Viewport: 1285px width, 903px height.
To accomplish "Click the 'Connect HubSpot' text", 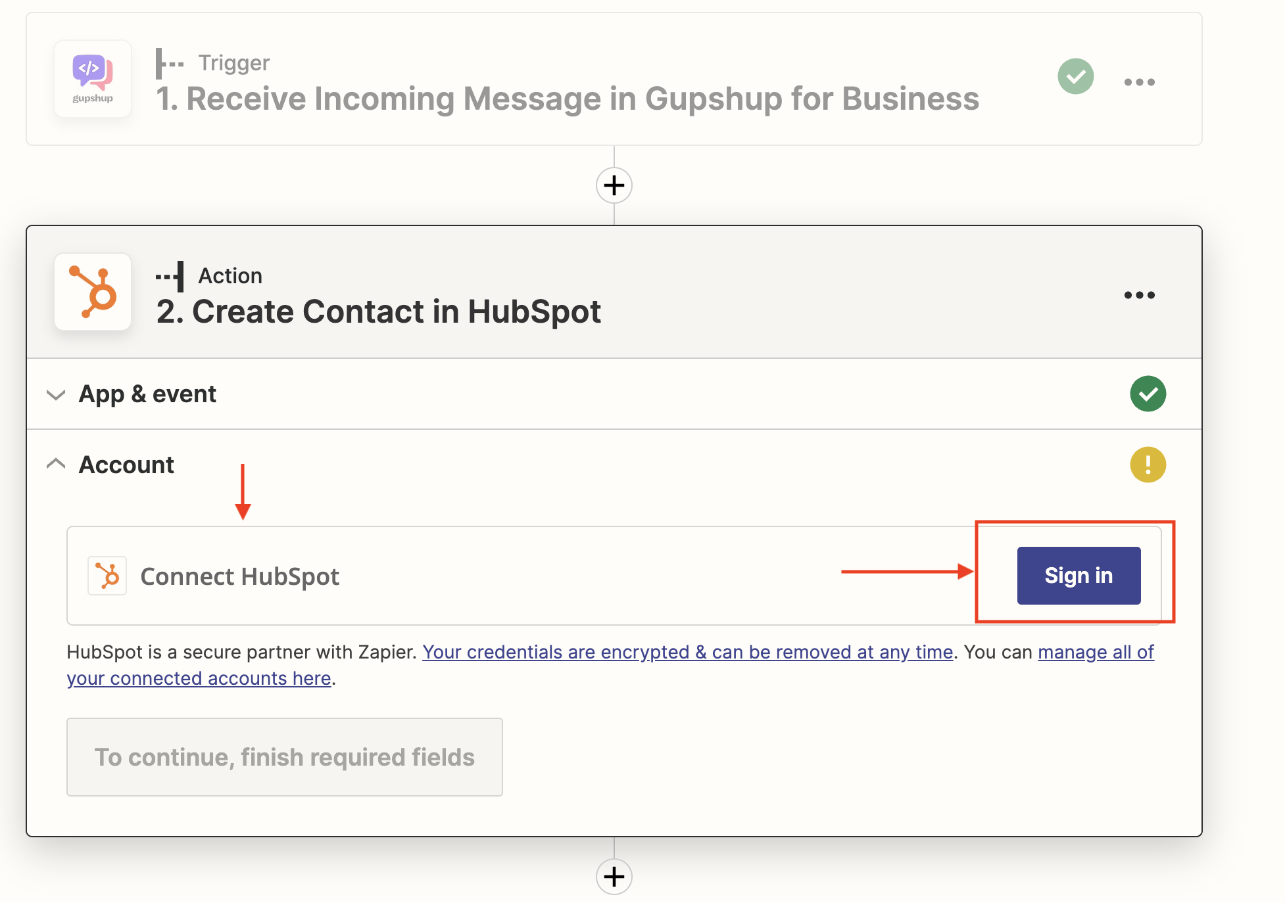I will click(x=240, y=576).
